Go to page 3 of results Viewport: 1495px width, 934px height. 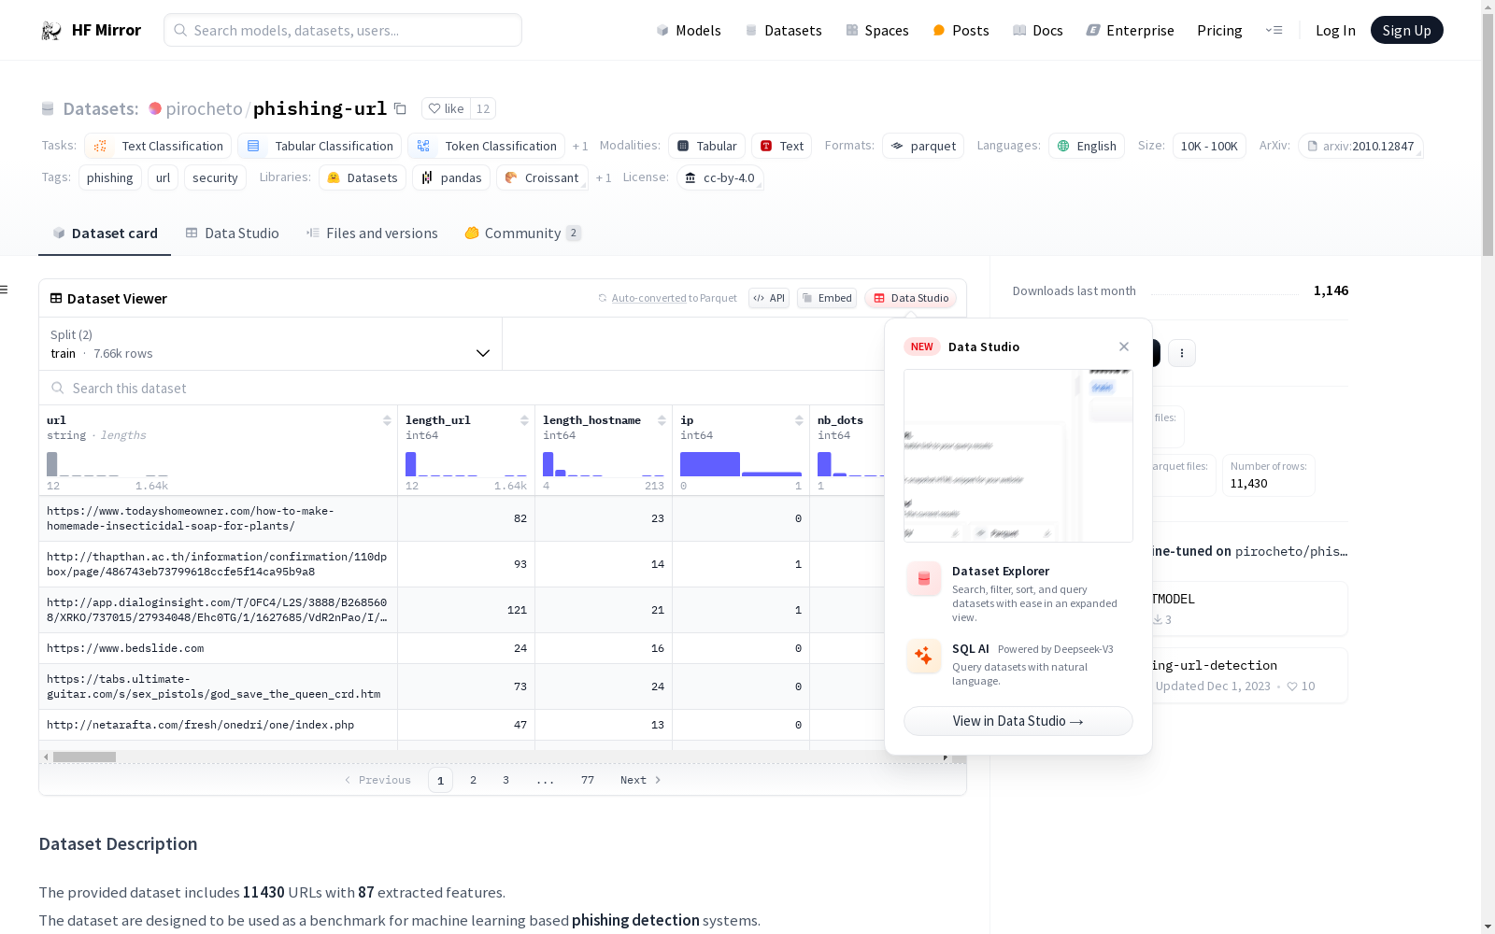(505, 780)
